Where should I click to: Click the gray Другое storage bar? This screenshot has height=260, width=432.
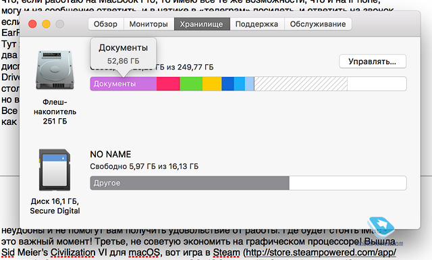tap(190, 183)
